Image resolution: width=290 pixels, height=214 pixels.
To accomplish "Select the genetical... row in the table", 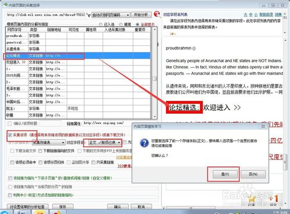I will 78,42.
